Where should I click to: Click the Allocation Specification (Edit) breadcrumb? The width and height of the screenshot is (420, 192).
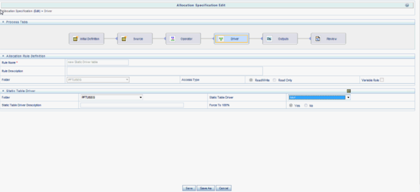[21, 11]
